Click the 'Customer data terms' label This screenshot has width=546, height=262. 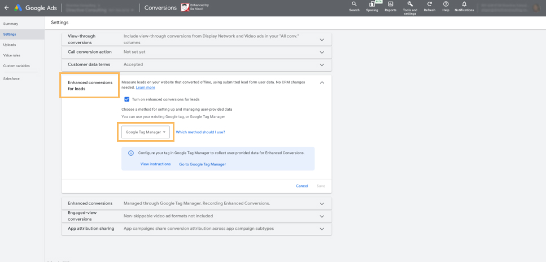click(89, 64)
